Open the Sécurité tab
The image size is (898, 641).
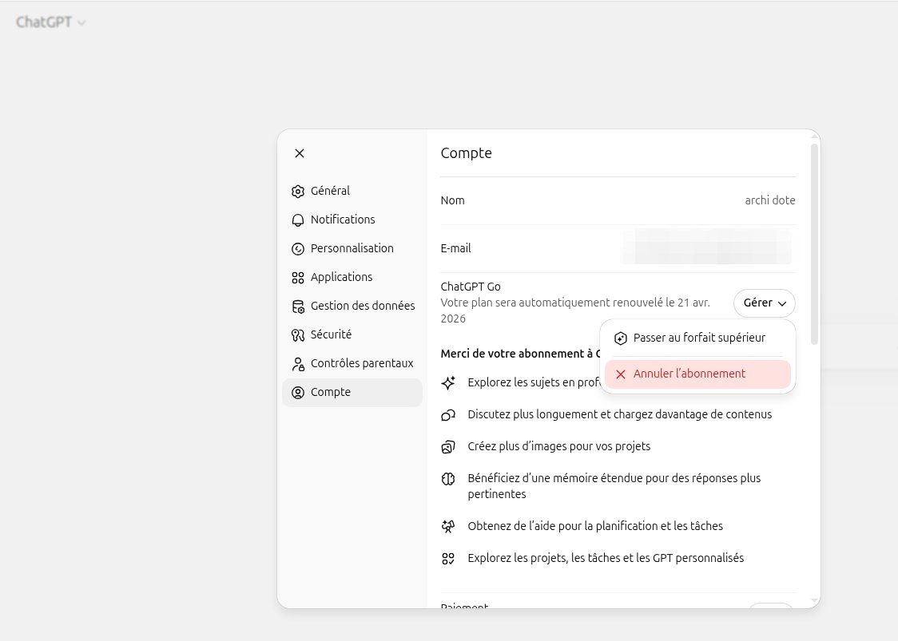[x=352, y=334]
